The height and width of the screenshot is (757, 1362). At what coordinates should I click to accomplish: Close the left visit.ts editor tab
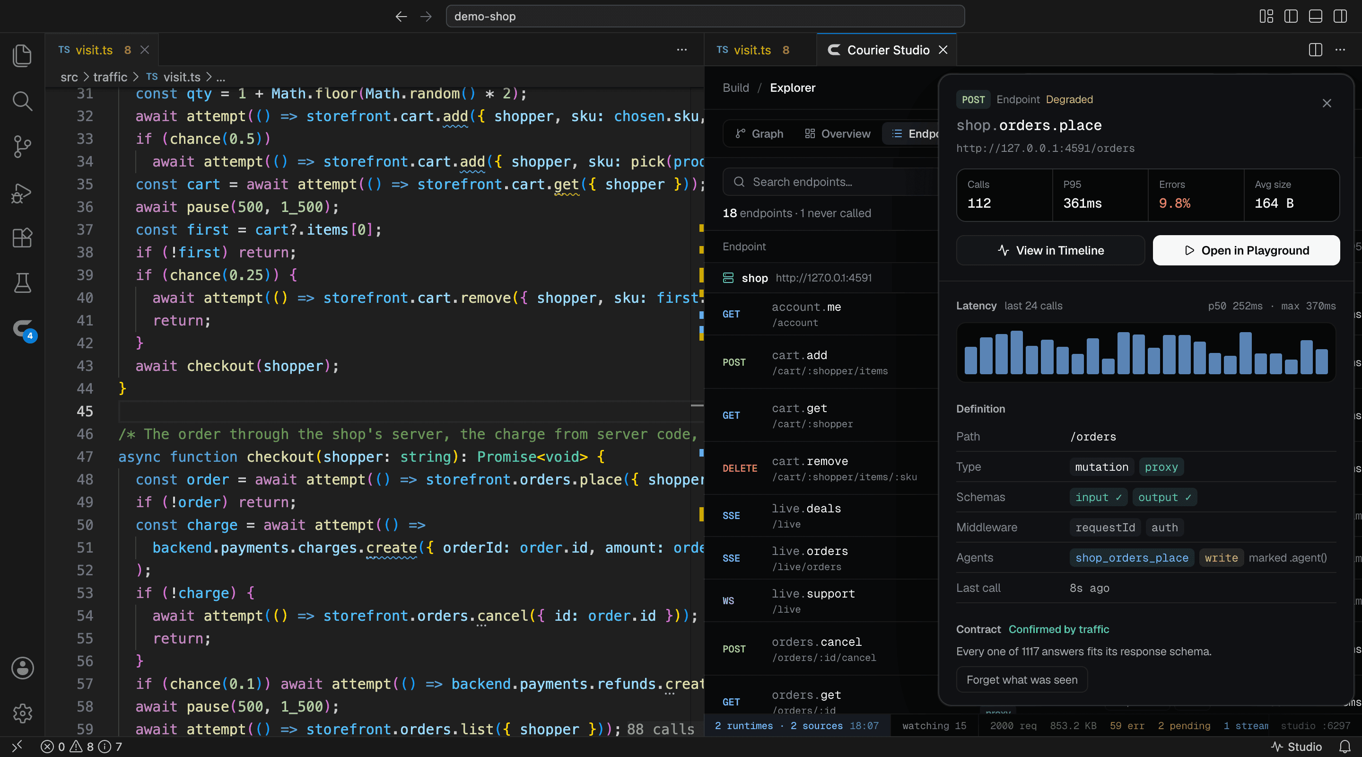[144, 50]
